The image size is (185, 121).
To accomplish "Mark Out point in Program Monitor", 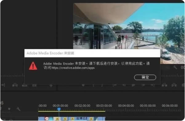I will (102, 85).
